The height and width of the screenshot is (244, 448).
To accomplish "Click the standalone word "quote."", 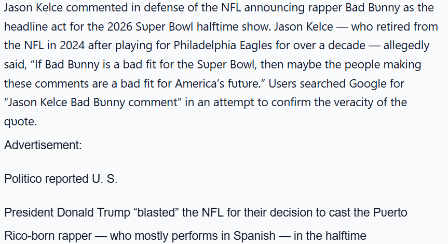I will click(x=20, y=121).
